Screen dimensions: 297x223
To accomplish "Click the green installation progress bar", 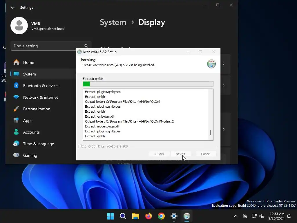I will (x=148, y=84).
